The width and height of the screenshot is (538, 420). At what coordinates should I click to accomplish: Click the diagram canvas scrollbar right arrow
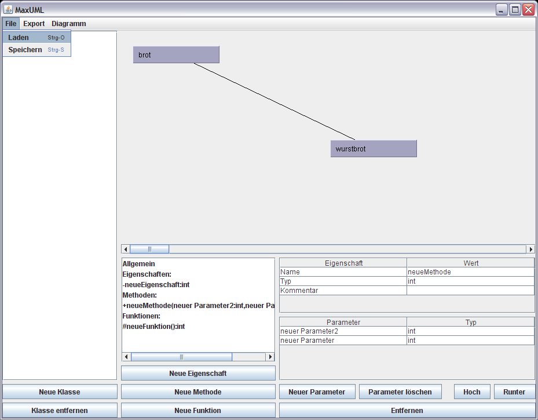[x=530, y=249]
